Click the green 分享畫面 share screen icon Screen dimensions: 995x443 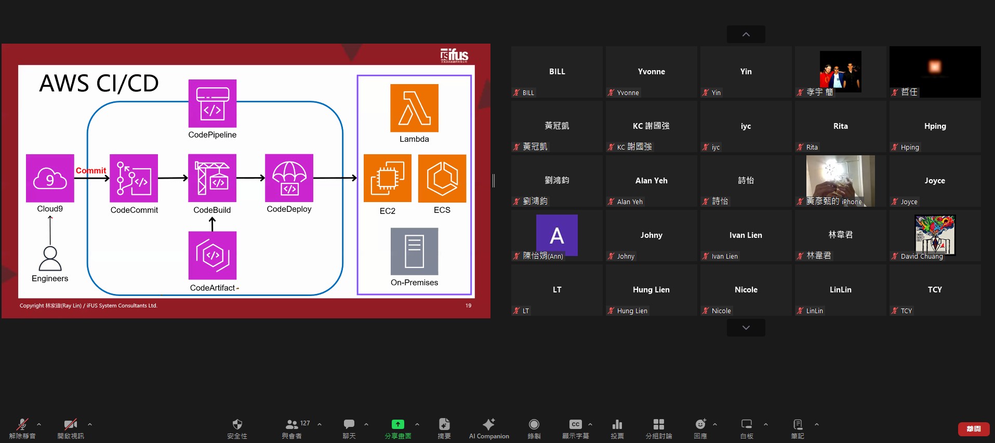click(397, 425)
